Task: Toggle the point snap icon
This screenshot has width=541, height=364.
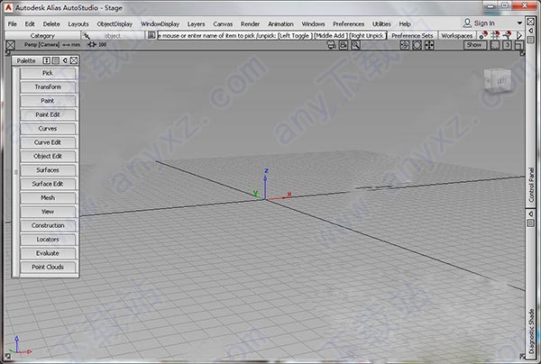Action: 483,35
